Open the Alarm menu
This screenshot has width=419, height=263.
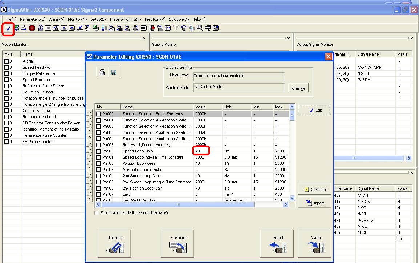tap(57, 19)
